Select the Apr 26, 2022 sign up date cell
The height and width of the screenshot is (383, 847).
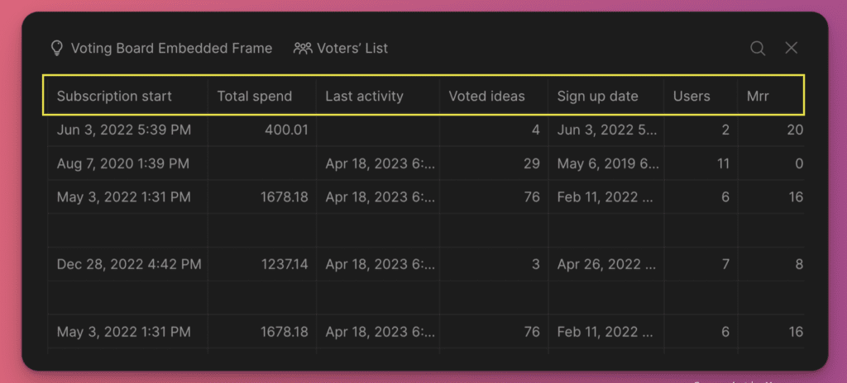click(606, 264)
